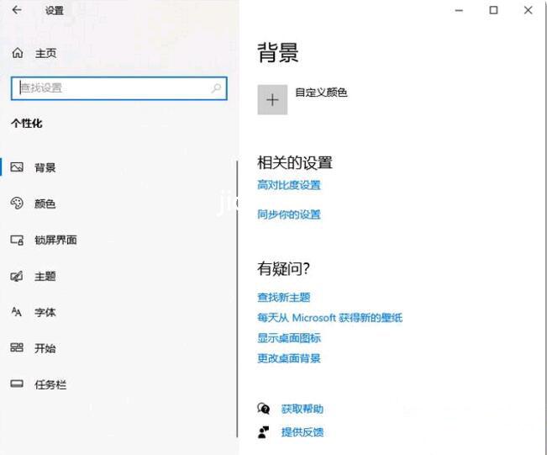Click the Themes (主题) brush icon
547x455 pixels.
(x=17, y=276)
